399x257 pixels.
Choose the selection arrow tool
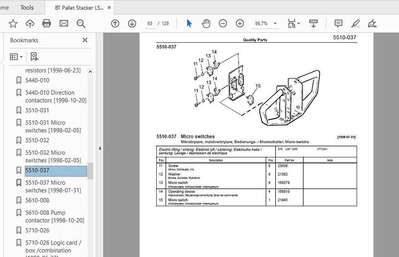189,24
